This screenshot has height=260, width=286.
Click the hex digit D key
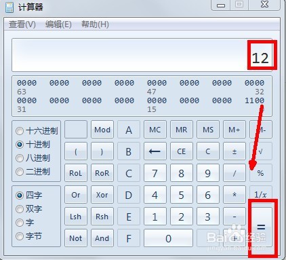coord(129,195)
